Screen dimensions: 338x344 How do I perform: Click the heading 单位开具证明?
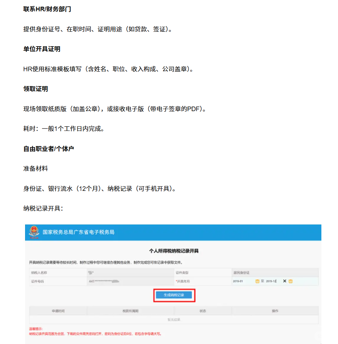point(42,49)
